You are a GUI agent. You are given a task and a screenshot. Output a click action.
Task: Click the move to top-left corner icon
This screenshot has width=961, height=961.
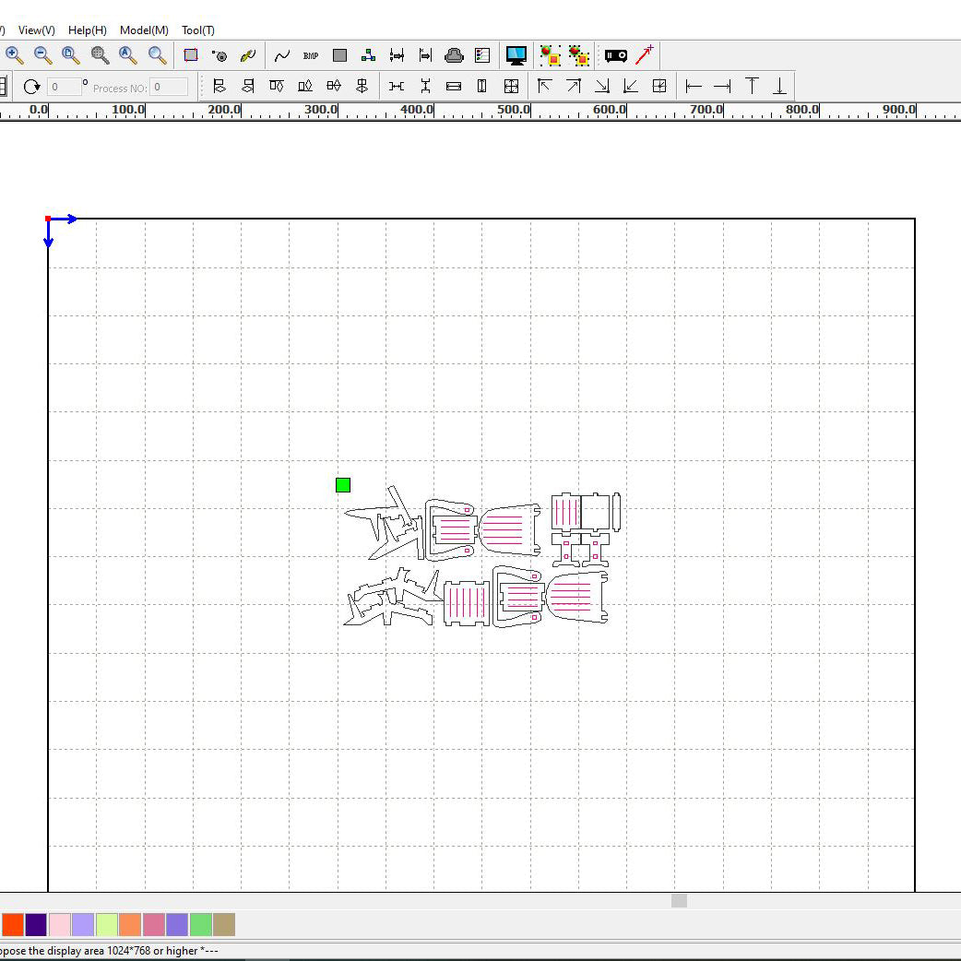[x=545, y=87]
